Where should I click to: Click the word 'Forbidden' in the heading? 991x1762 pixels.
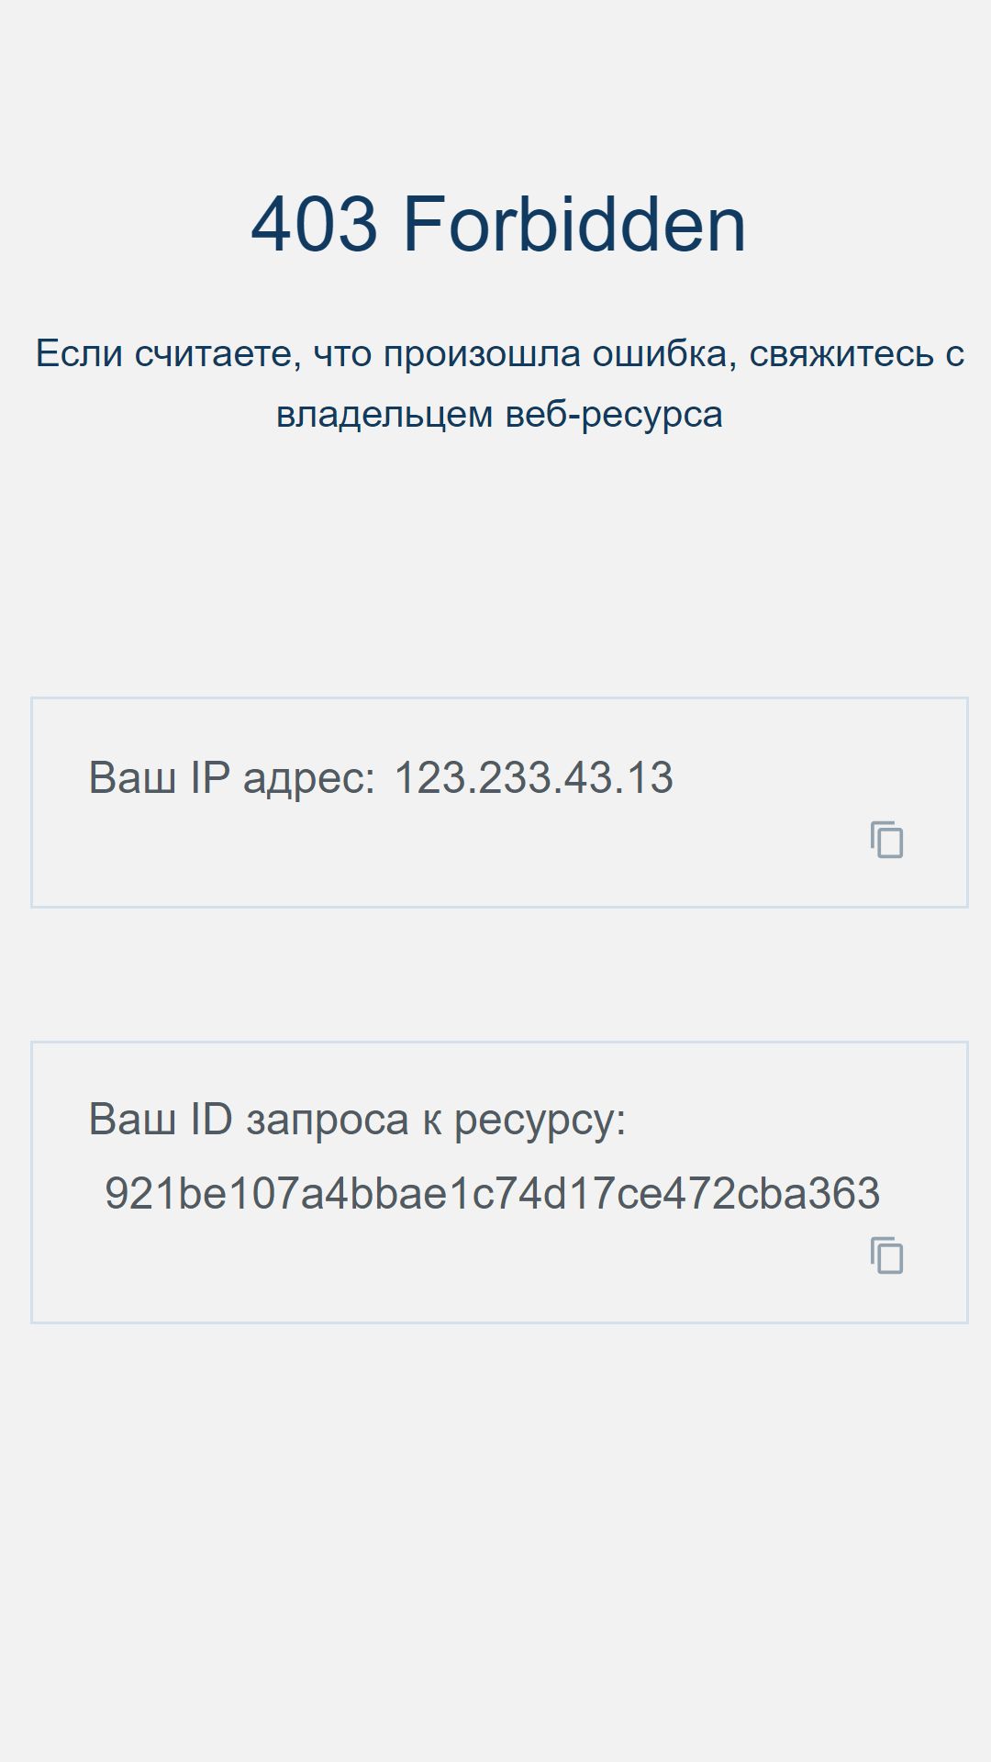click(x=575, y=224)
